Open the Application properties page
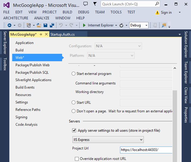 click(x=24, y=43)
